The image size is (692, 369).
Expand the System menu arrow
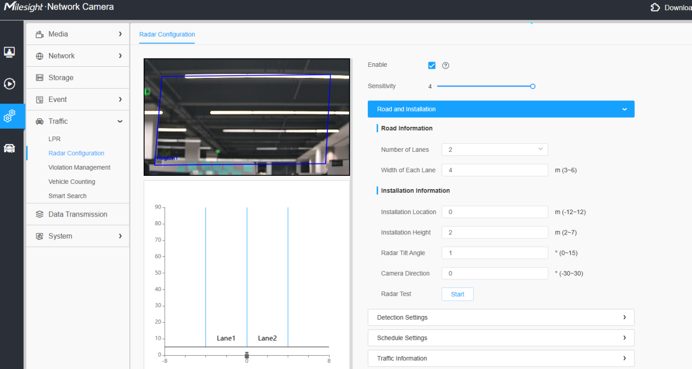pos(120,236)
